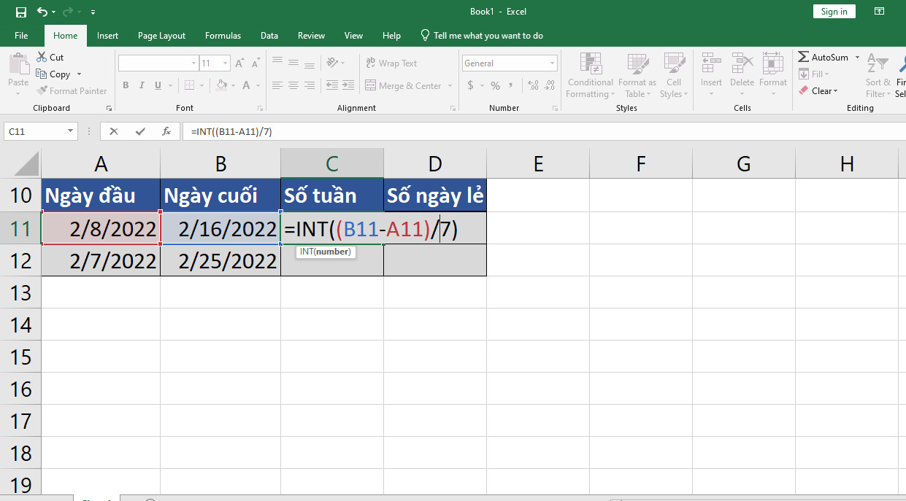Open the Copy dropdown arrow

[79, 74]
